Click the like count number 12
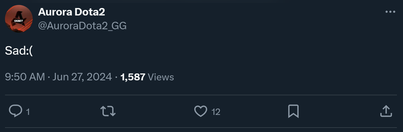The height and width of the screenshot is (132, 403). 216,112
